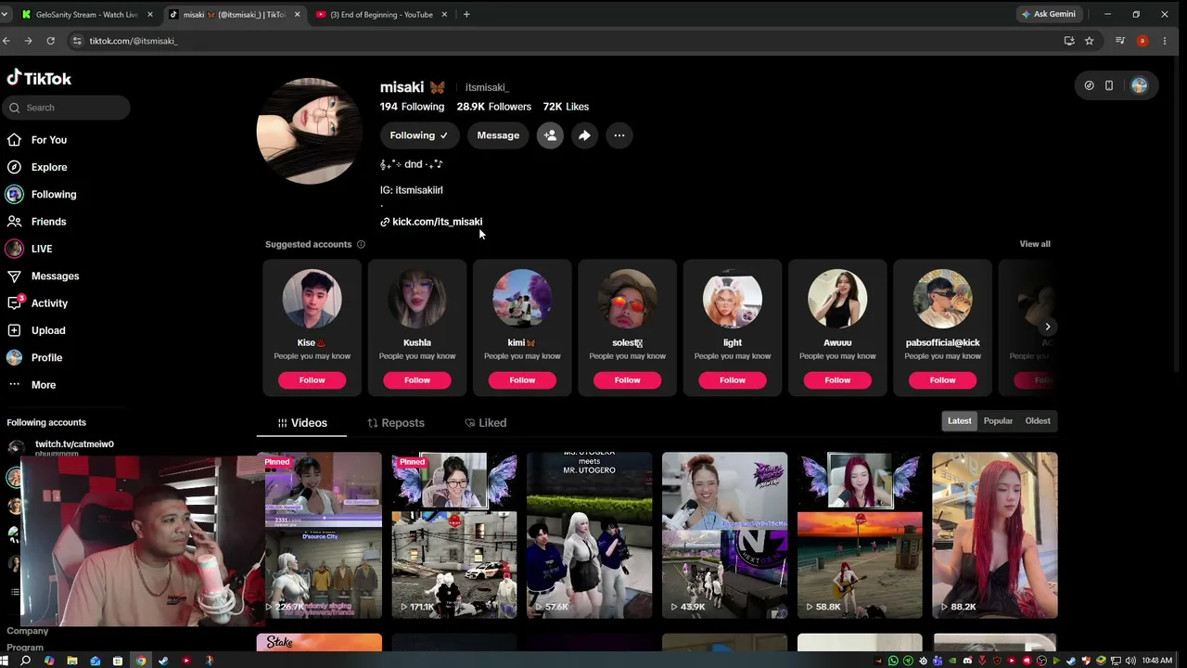Show next suggested accounts with arrow

[1048, 327]
